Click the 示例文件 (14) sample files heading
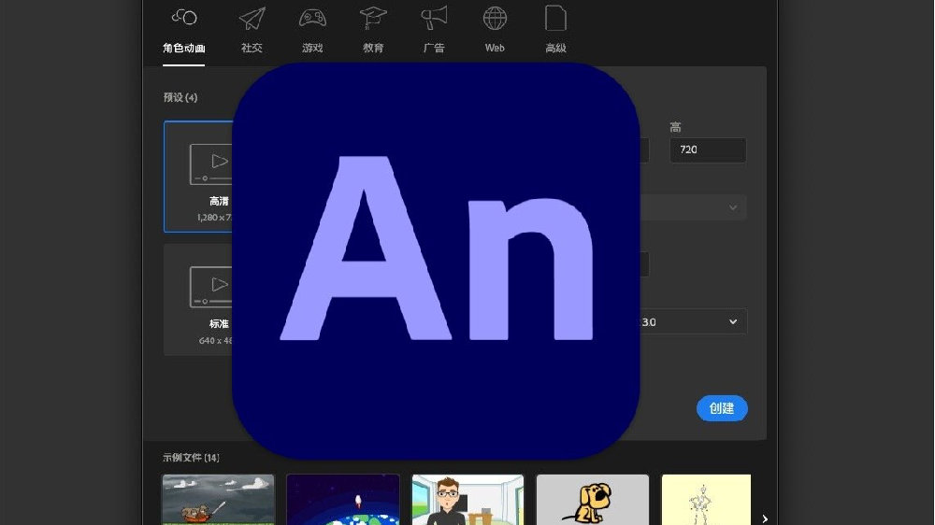The width and height of the screenshot is (935, 525). [192, 458]
